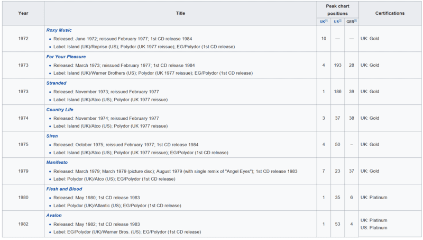Click Released: November 1973 line
This screenshot has width=423, height=240.
point(106,92)
